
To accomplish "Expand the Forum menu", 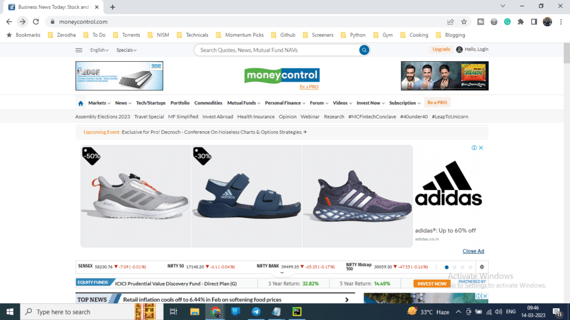I will click(x=319, y=103).
